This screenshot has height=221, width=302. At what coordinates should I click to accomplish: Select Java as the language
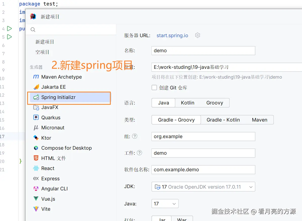pos(163,103)
